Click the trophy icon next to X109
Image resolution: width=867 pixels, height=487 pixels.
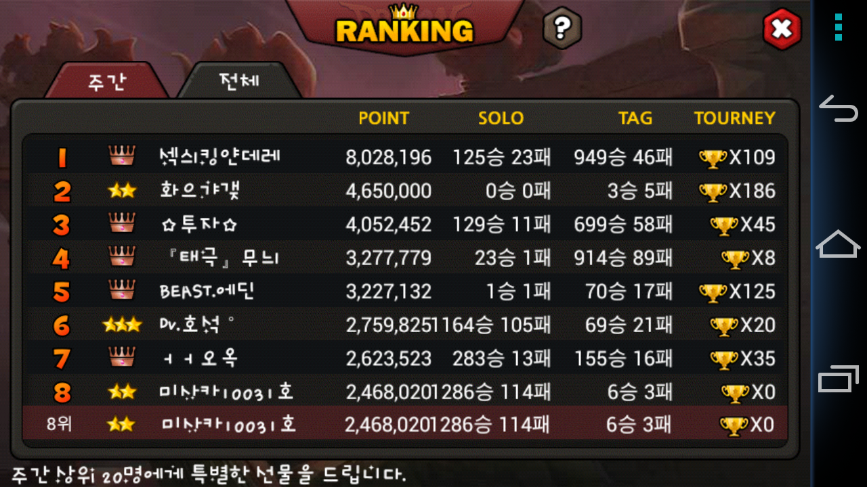click(713, 158)
